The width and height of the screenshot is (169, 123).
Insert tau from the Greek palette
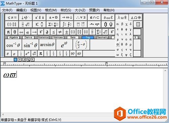[x=126, y=50]
